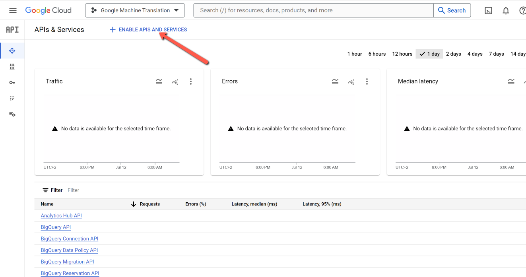Sort by Latency, median (ms) column
The height and width of the screenshot is (277, 526).
click(x=254, y=204)
